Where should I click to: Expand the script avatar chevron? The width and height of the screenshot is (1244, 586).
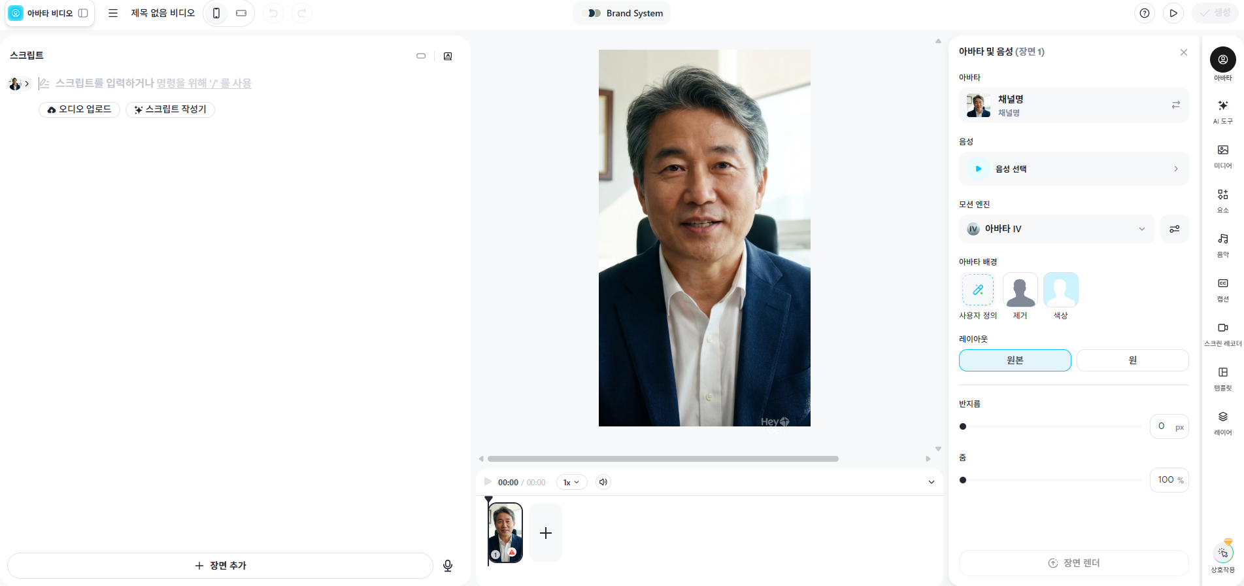27,84
